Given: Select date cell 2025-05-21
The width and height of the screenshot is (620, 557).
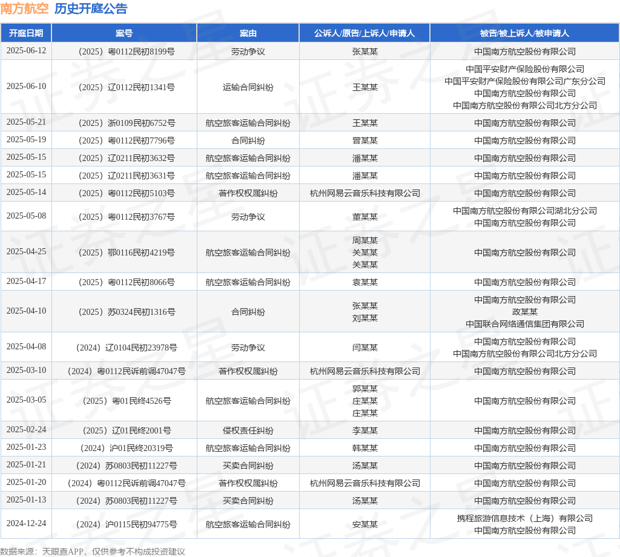Looking at the screenshot, I should (26, 122).
